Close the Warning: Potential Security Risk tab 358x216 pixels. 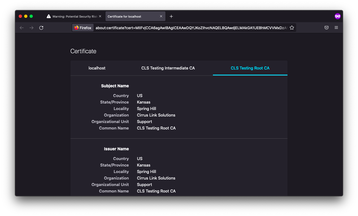click(100, 16)
